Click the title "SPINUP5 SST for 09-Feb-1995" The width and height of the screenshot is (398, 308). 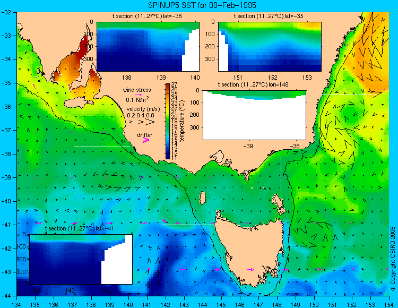point(202,5)
